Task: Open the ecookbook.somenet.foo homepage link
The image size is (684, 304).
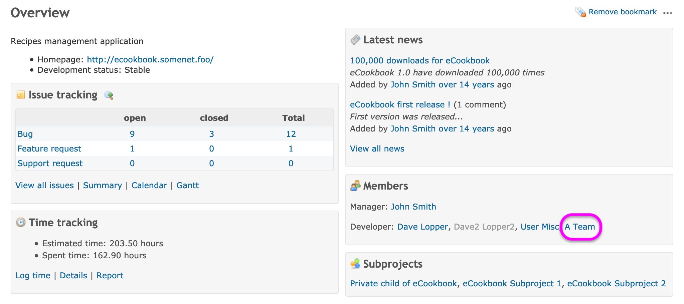Action: tap(150, 59)
